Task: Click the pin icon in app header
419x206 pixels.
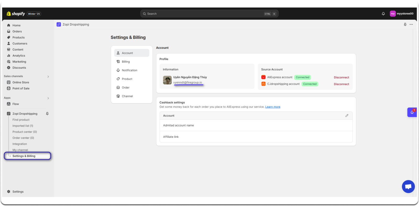Action: click(x=405, y=24)
